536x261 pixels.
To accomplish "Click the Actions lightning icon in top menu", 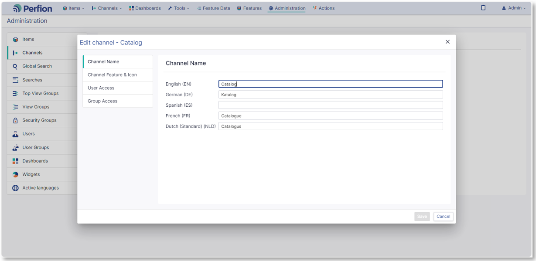I will pyautogui.click(x=314, y=8).
